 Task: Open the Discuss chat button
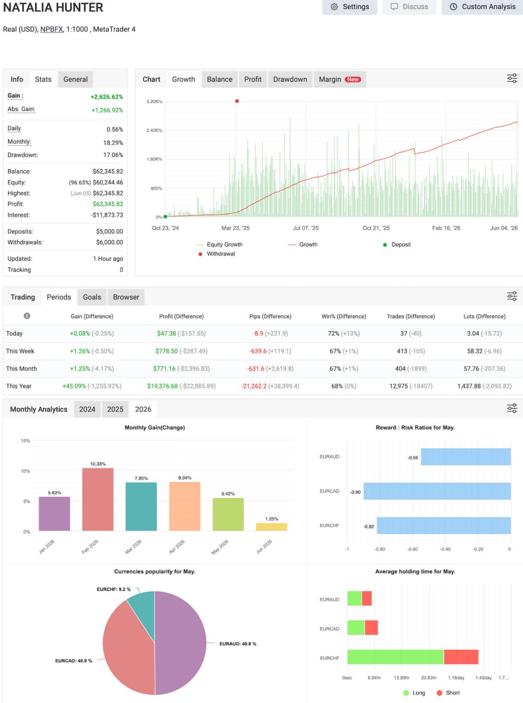click(x=409, y=7)
